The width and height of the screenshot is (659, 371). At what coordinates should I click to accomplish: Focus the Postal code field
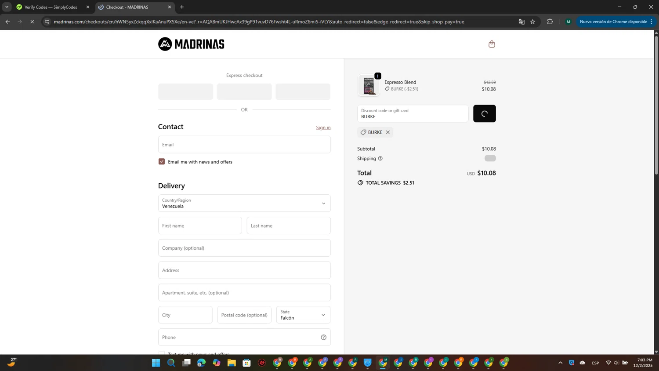pos(244,315)
